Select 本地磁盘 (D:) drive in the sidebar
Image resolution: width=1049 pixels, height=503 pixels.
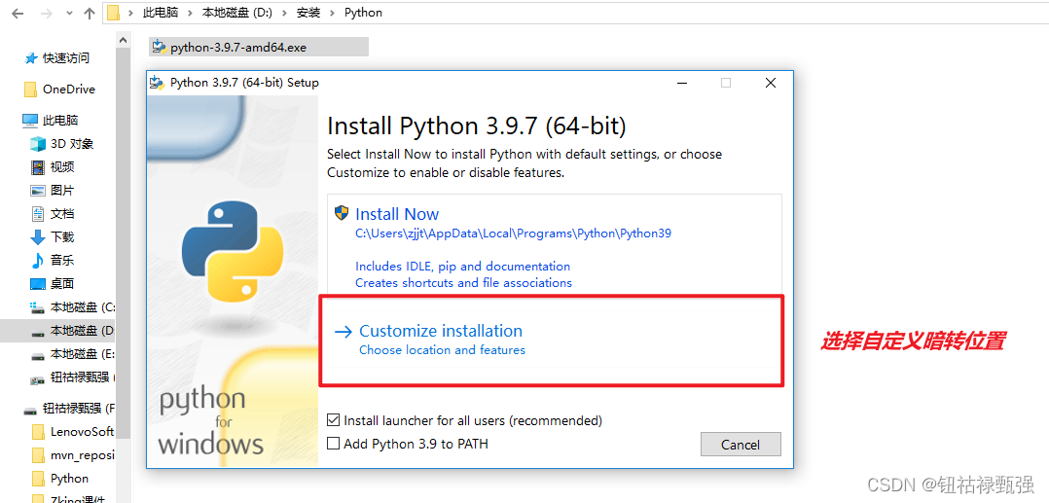pyautogui.click(x=83, y=331)
